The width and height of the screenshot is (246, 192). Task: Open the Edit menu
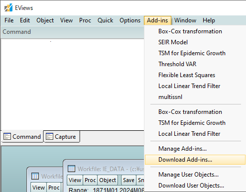click(25, 20)
